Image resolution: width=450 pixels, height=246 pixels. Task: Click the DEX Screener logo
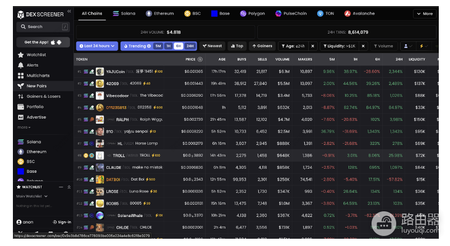40,15
